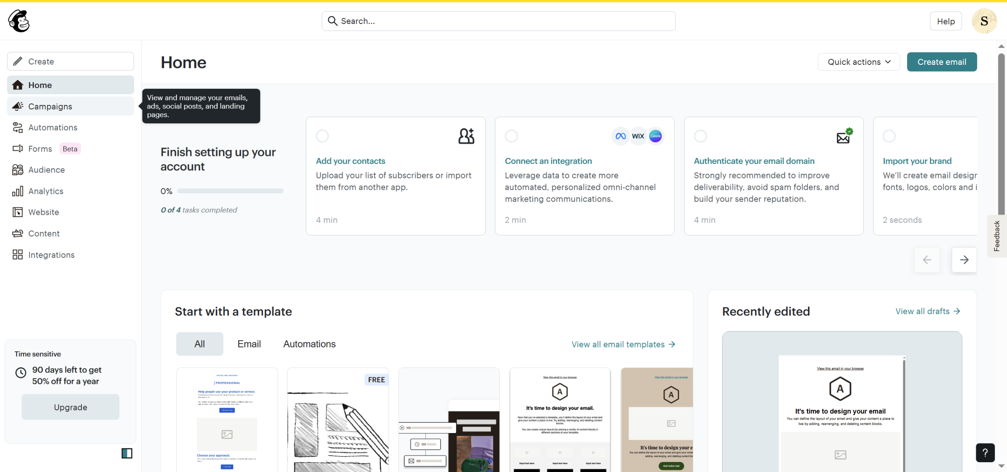This screenshot has height=472, width=1007.
Task: Click the account setup progress bar
Action: tap(230, 191)
